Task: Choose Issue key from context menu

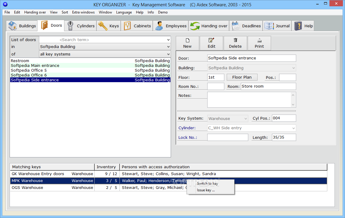Action: pos(206,190)
